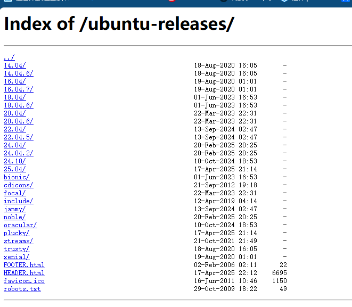
Task: Click the size value 49 for robots.txt
Action: (x=283, y=289)
